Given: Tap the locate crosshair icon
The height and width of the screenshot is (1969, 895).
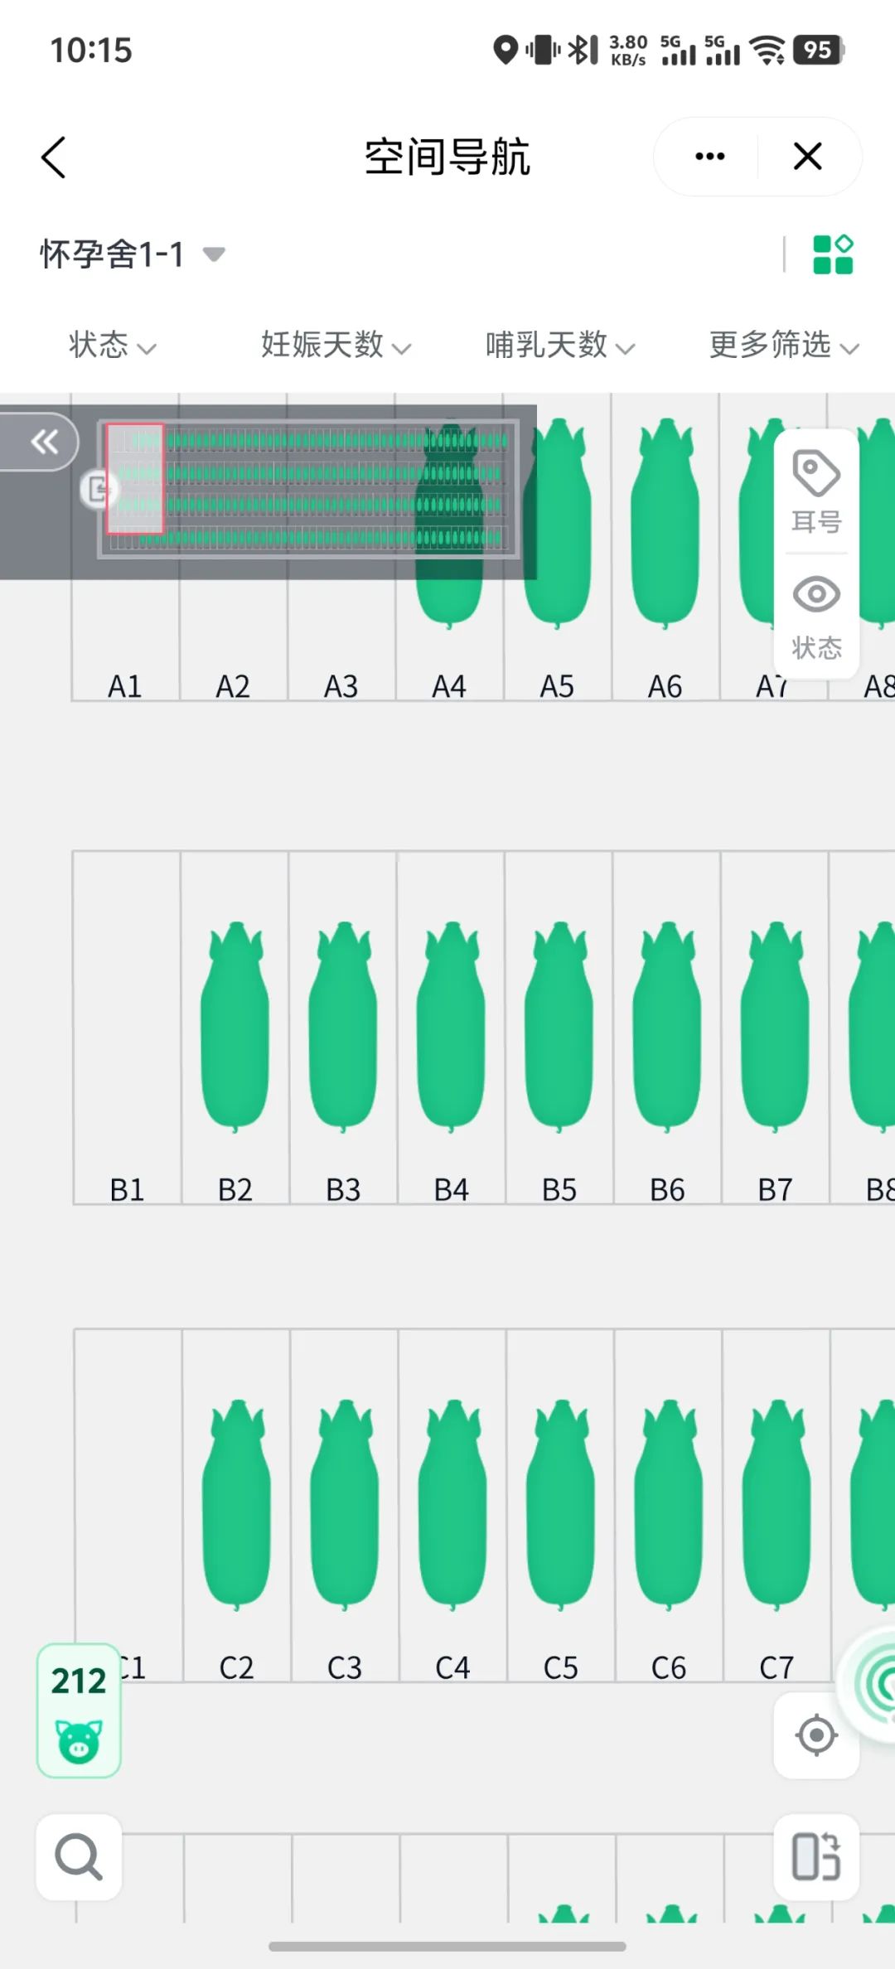Looking at the screenshot, I should [x=816, y=1734].
